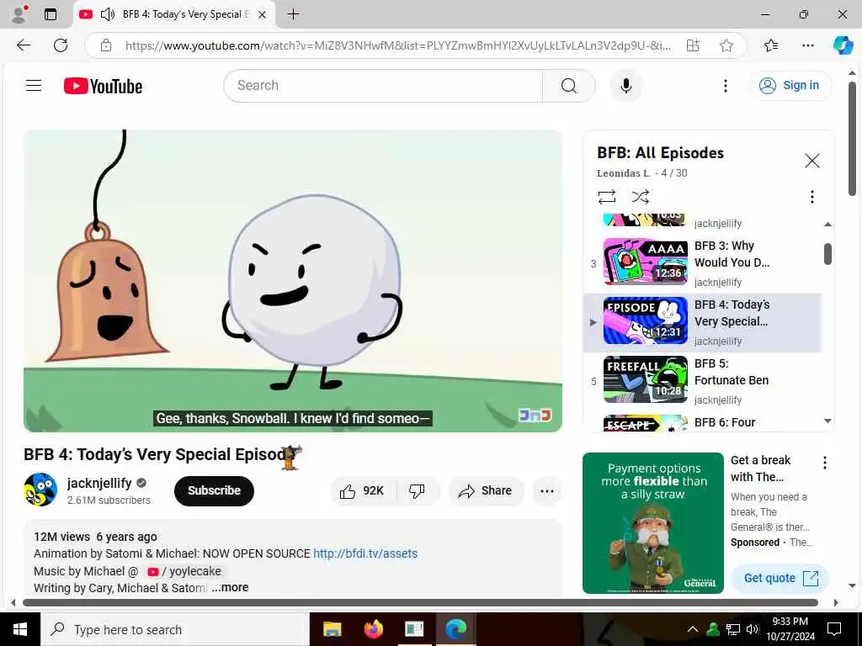Mute the tab via speaker icon
Image resolution: width=862 pixels, height=646 pixels.
pyautogui.click(x=108, y=14)
